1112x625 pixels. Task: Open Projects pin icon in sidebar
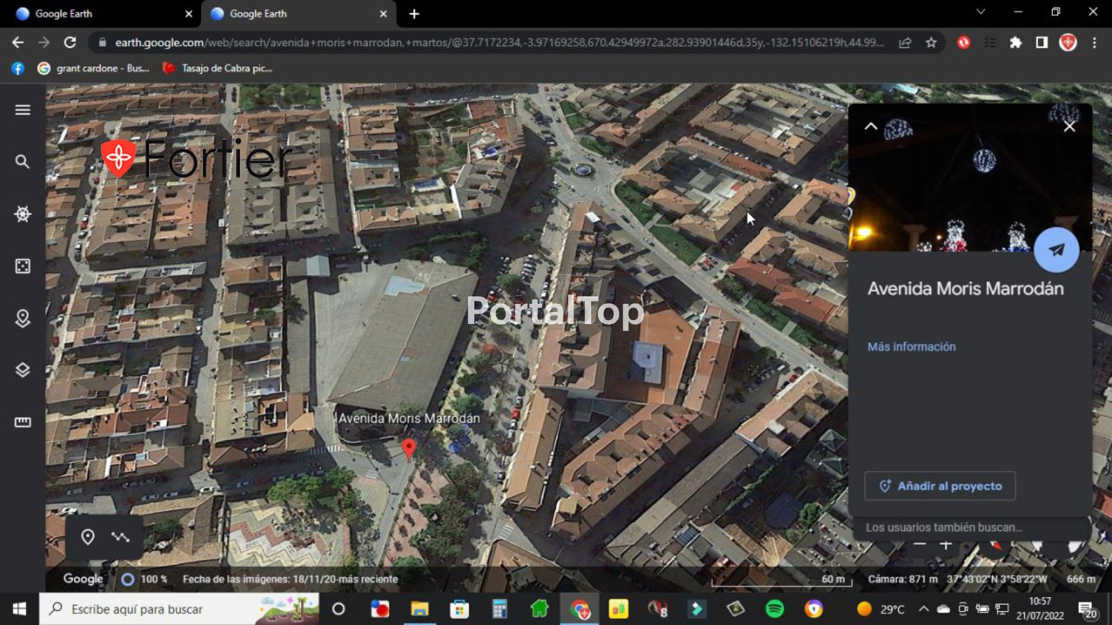23,318
